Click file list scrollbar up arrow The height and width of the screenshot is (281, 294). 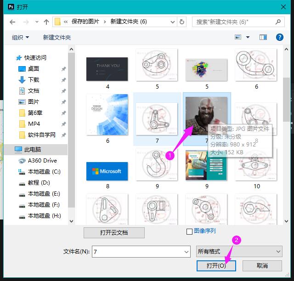pyautogui.click(x=286, y=49)
